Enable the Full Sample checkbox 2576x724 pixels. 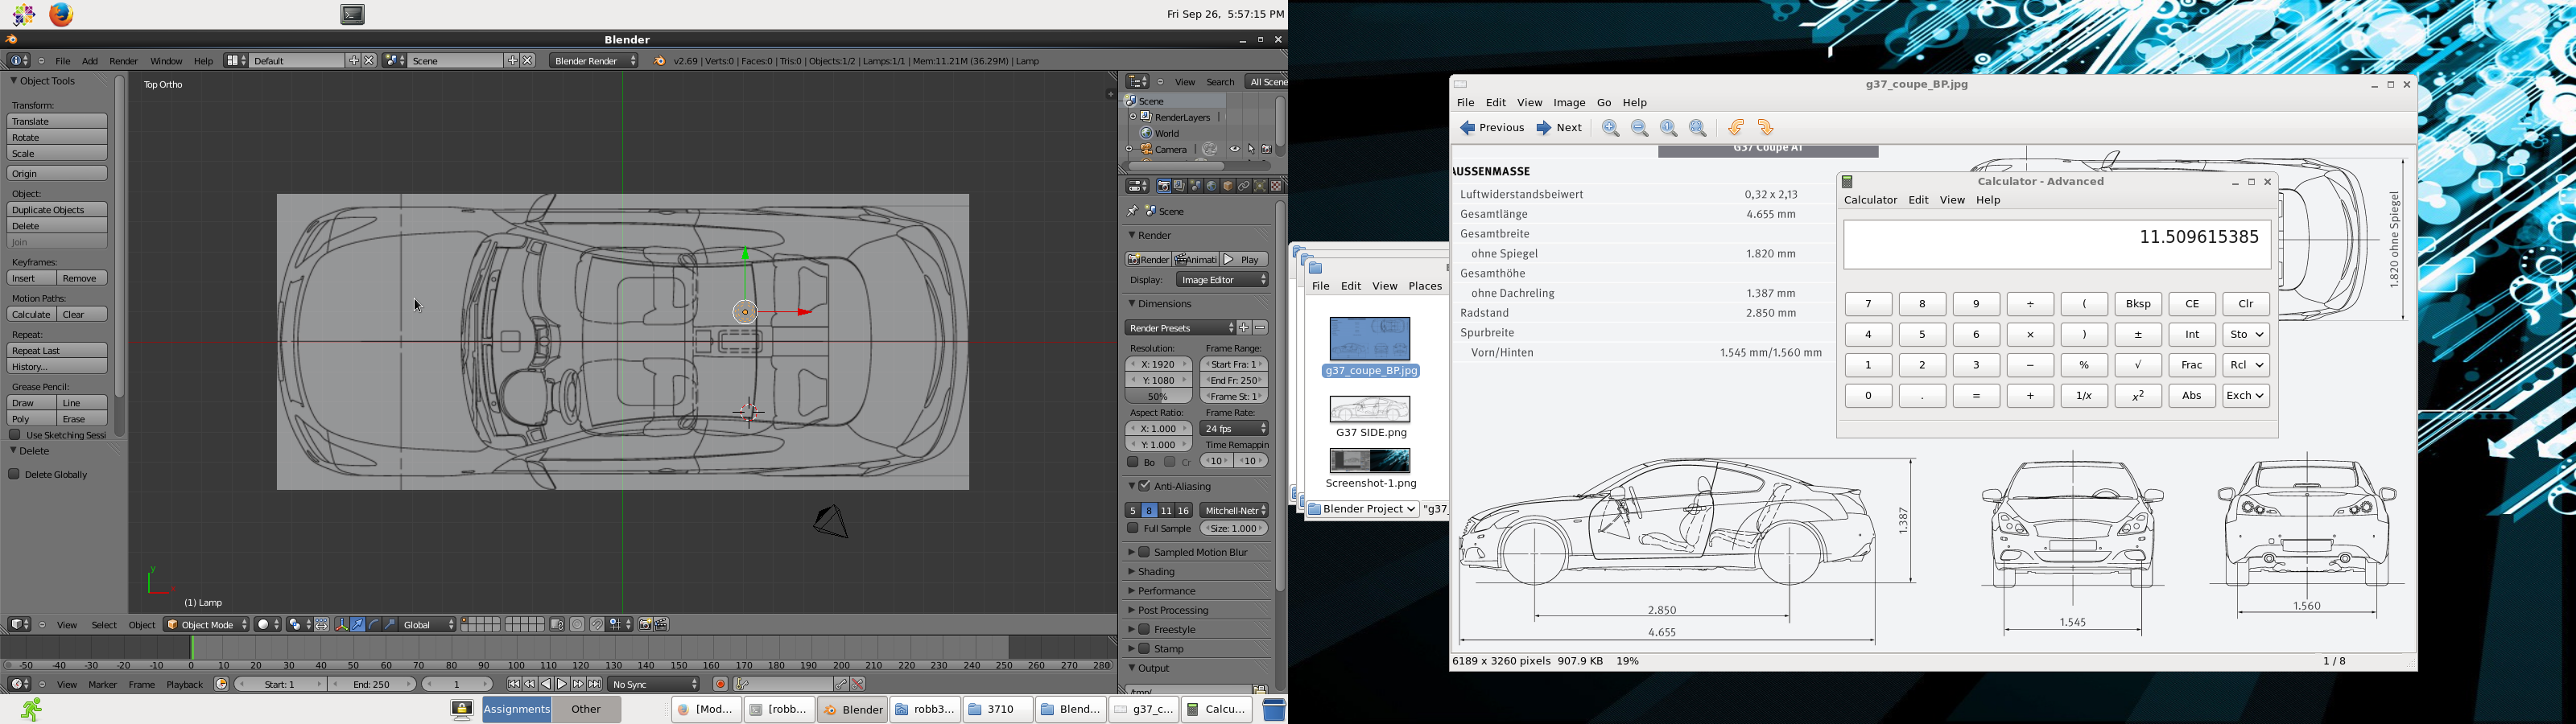click(1133, 529)
